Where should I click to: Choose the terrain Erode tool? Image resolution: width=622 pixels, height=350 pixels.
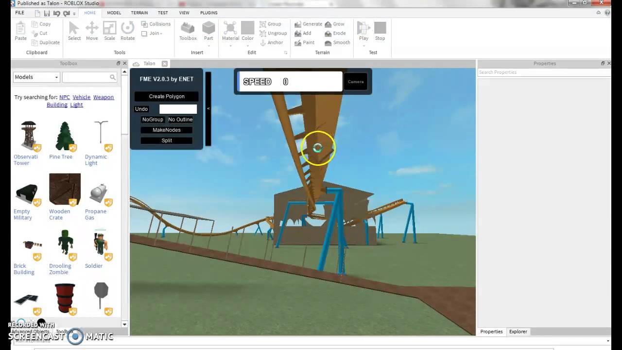pyautogui.click(x=335, y=33)
